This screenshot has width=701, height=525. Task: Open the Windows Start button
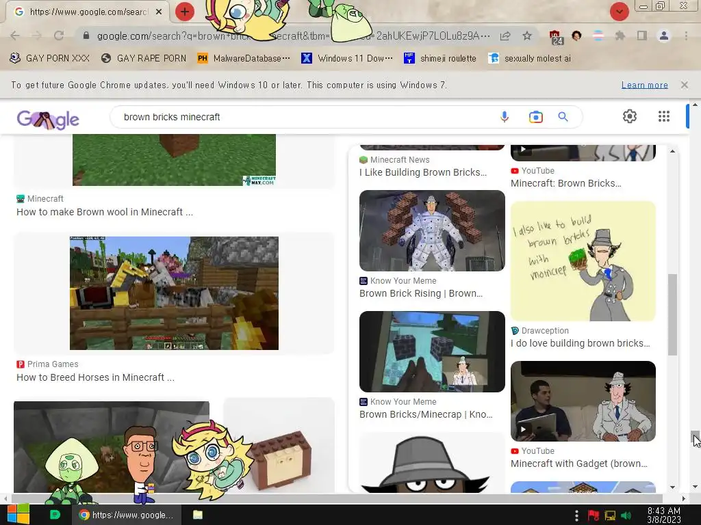pos(18,514)
